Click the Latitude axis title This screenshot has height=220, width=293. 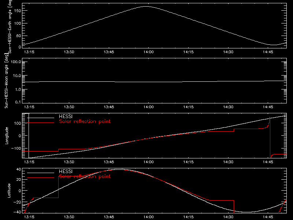point(9,190)
